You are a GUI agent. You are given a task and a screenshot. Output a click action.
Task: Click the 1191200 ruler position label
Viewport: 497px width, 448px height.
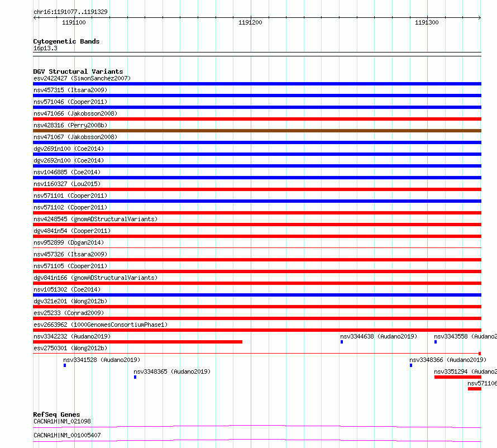pyautogui.click(x=250, y=22)
